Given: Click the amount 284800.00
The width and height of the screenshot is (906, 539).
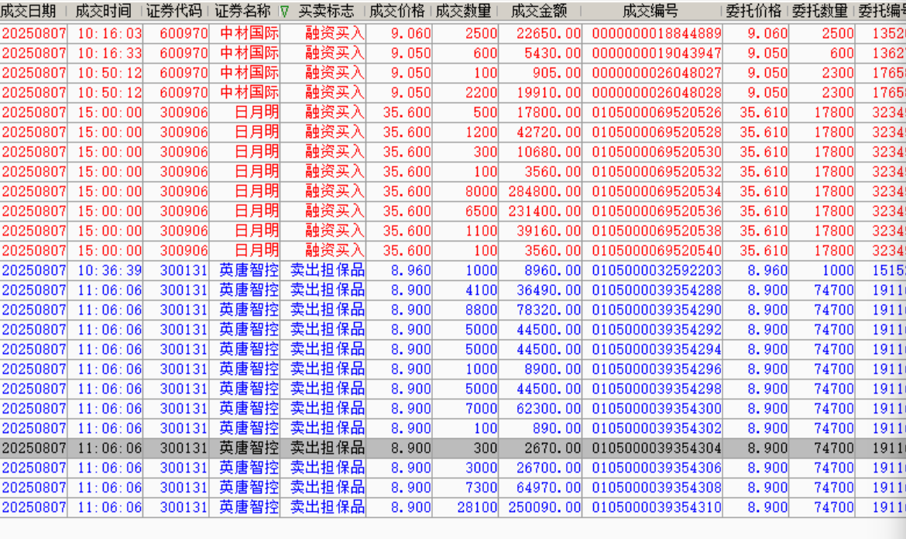Looking at the screenshot, I should pos(544,191).
